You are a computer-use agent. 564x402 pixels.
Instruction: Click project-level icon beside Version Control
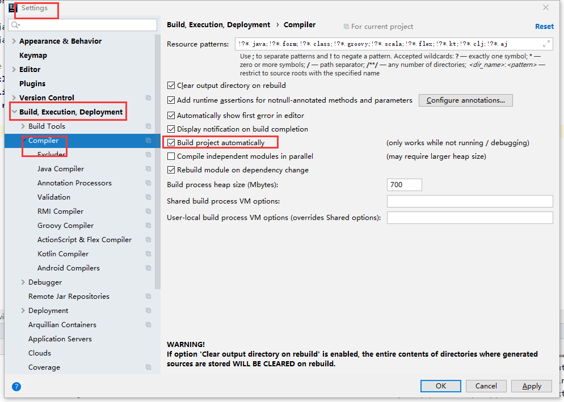coord(148,98)
